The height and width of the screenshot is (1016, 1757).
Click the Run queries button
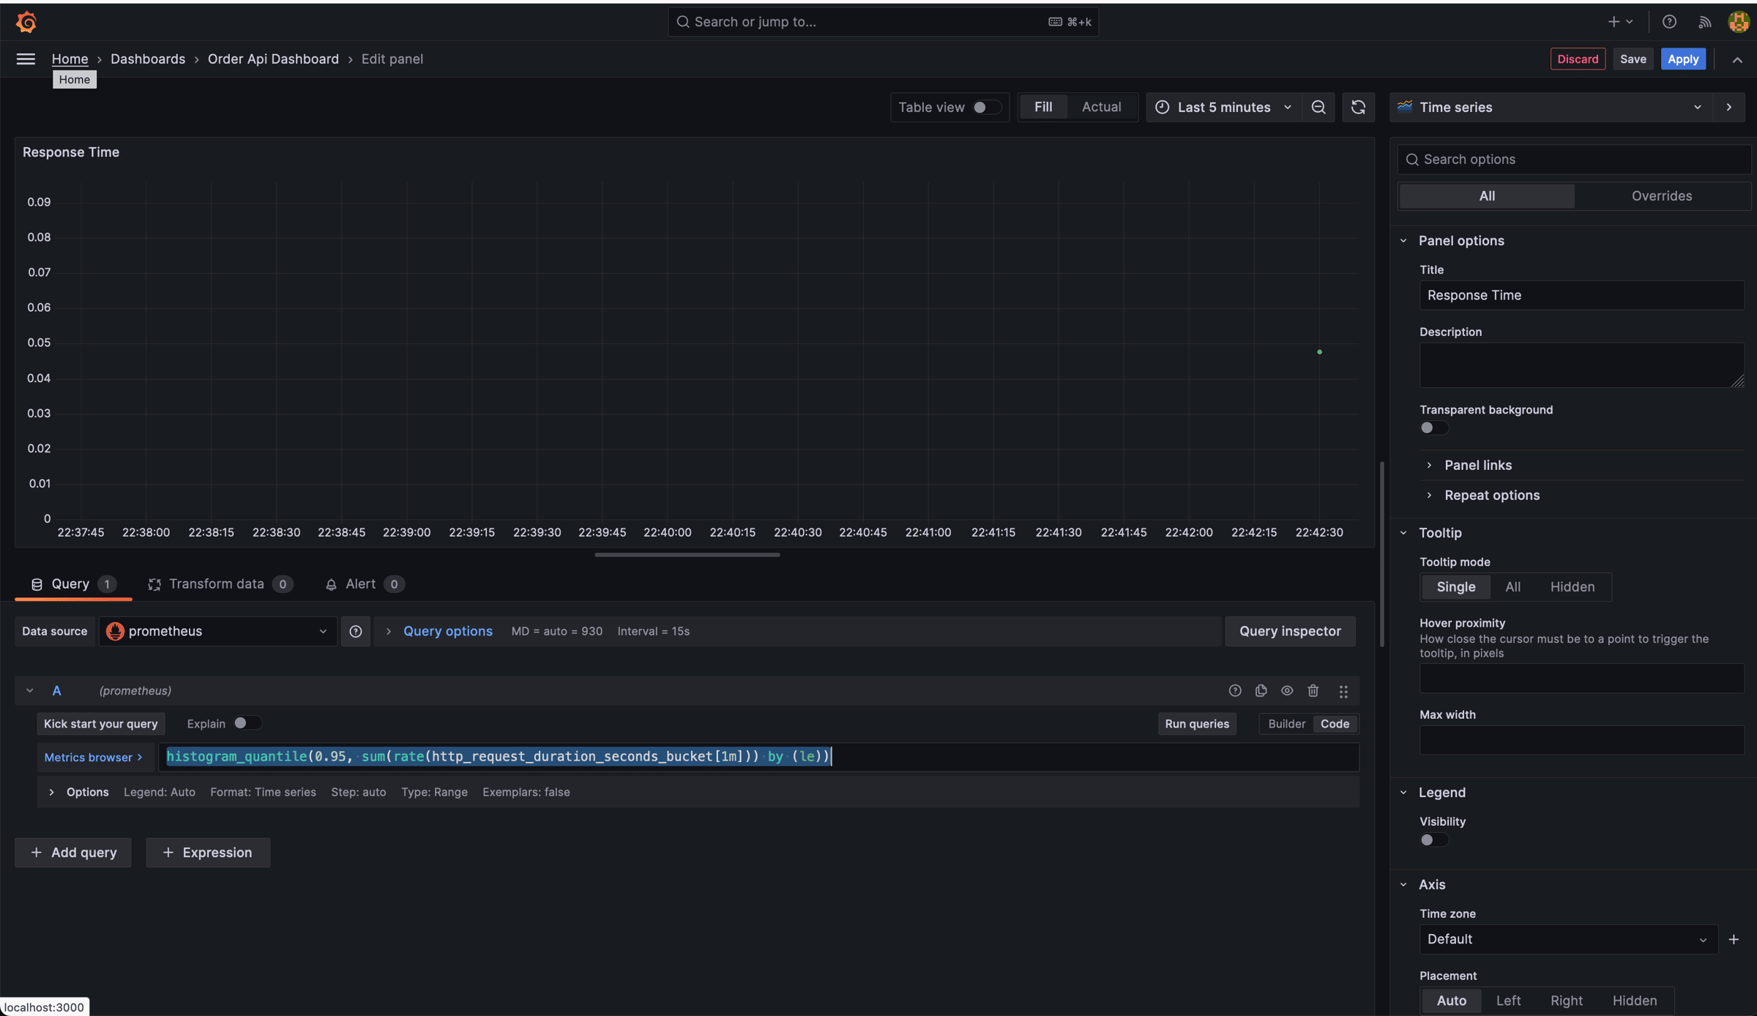point(1196,724)
